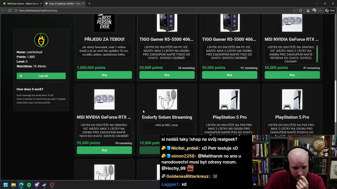Click the bottom row microphone product image
This screenshot has width=337, height=189.
[x=104, y=172]
